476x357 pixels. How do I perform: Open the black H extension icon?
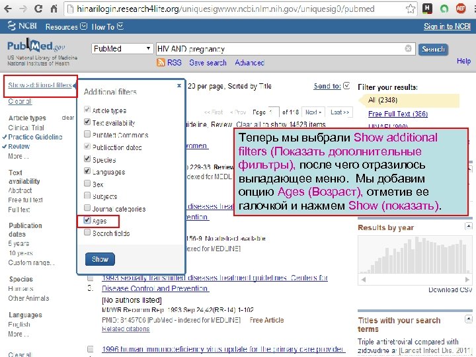click(427, 9)
